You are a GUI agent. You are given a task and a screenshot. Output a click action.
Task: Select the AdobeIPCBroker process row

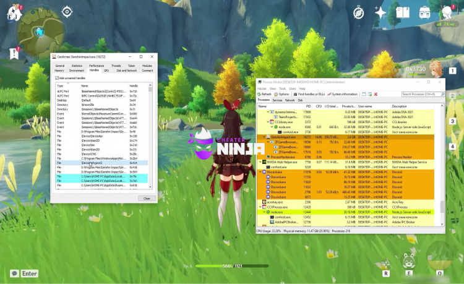(346, 222)
